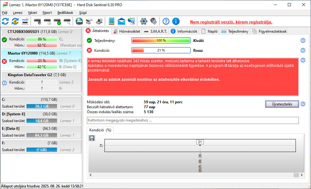Click the status bar 'Állapot utoljára frissítve' text
Screen dimensions: 311x189
[x=42, y=186]
